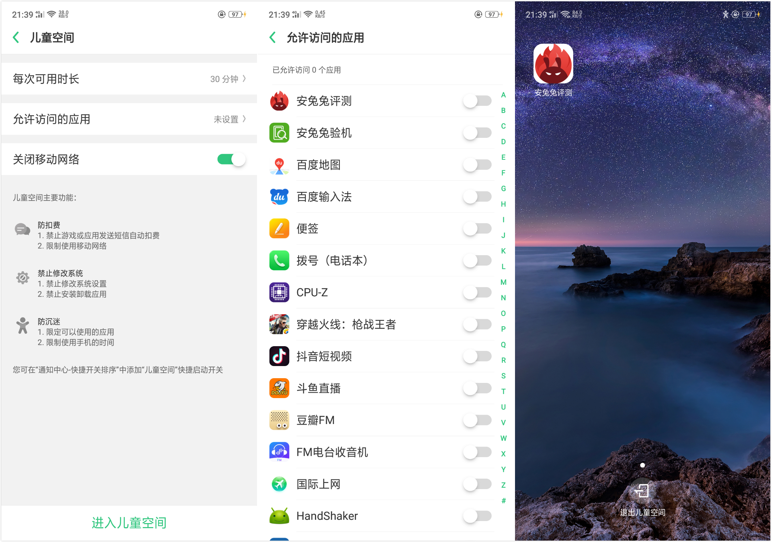
Task: Click the 抖音短视频 app icon
Action: coord(279,356)
